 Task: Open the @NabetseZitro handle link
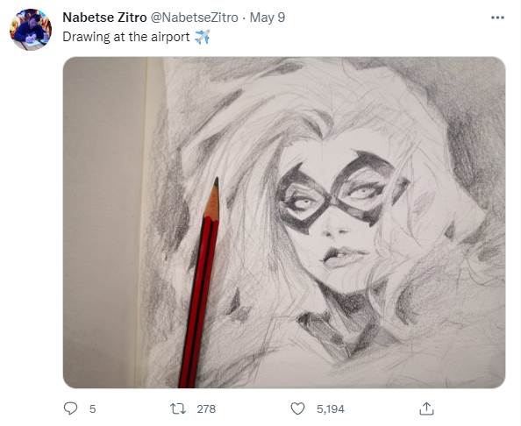(x=195, y=18)
